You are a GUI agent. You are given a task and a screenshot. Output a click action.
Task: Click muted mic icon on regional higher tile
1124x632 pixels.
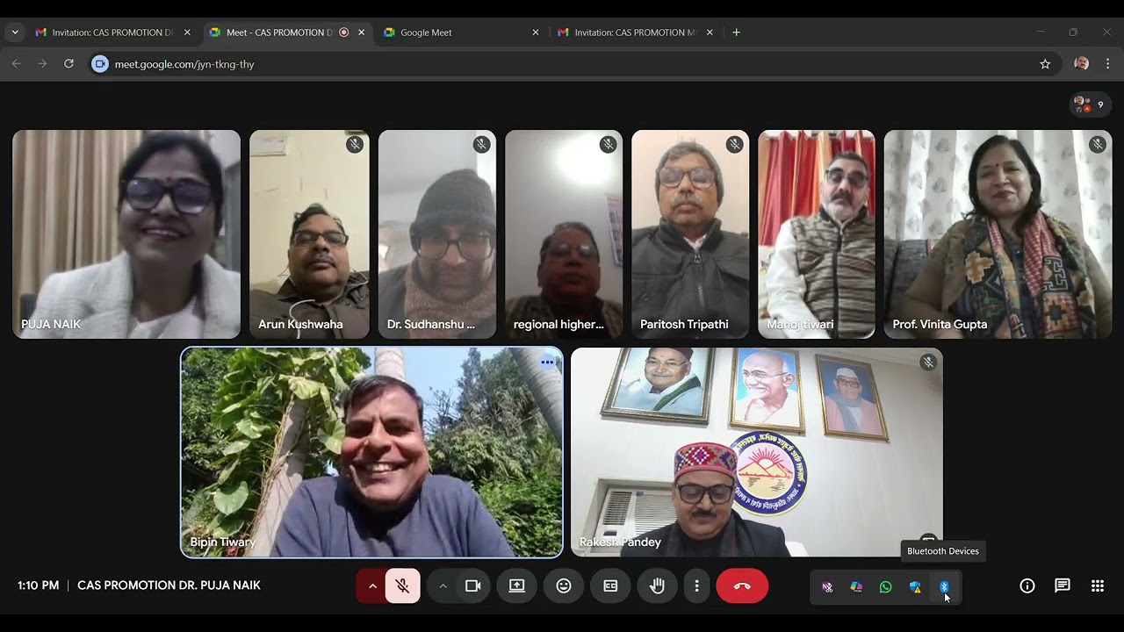tap(608, 144)
